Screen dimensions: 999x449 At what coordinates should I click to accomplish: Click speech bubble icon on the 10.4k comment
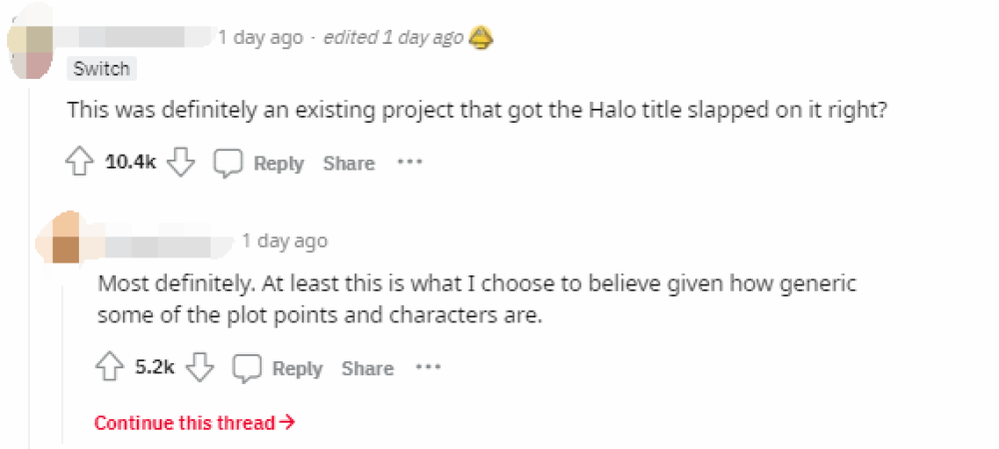pyautogui.click(x=229, y=163)
